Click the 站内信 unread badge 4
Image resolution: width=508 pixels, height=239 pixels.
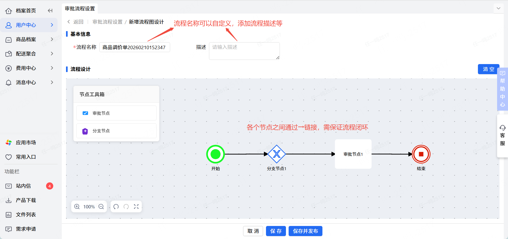[50, 186]
